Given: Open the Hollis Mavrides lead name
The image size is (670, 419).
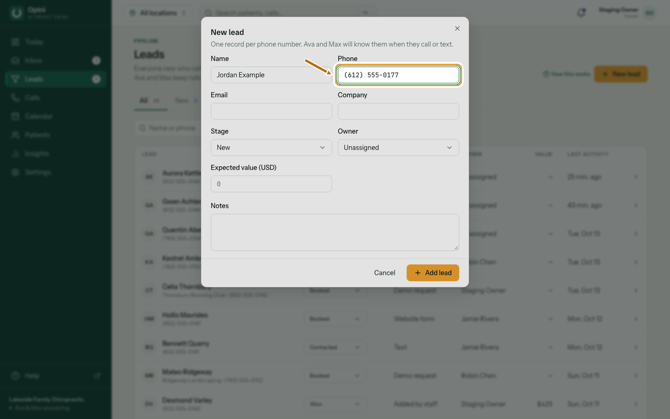Looking at the screenshot, I should click(x=185, y=315).
